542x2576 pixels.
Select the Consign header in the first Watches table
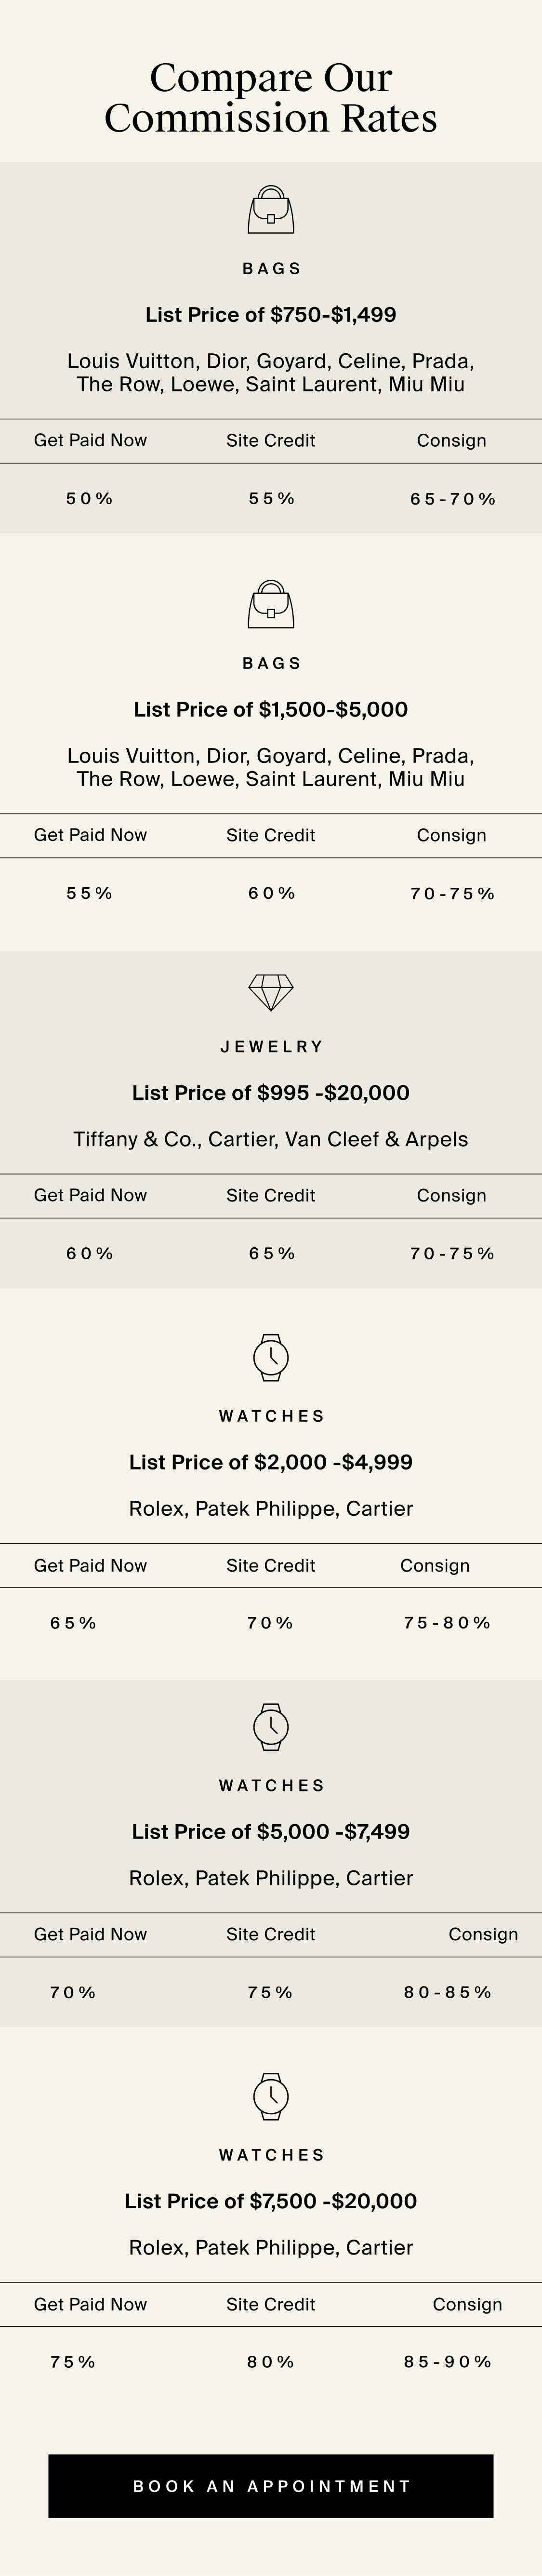tap(435, 1565)
